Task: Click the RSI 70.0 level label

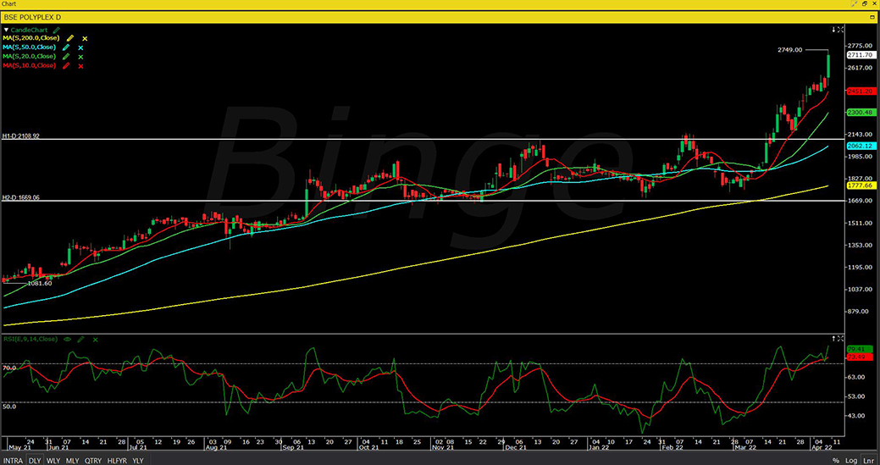Action: [9, 368]
